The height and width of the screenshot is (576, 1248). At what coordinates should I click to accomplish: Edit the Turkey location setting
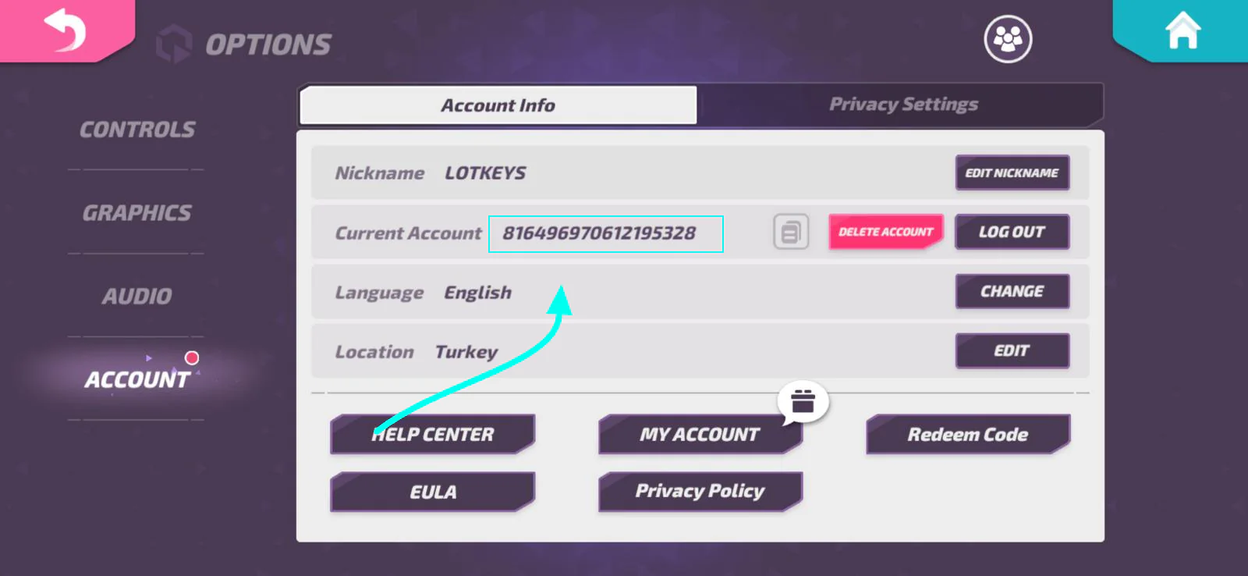click(x=1012, y=350)
